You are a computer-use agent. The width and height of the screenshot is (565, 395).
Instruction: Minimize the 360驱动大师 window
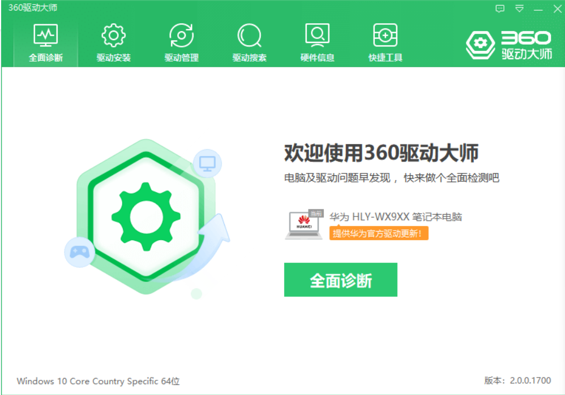point(538,10)
